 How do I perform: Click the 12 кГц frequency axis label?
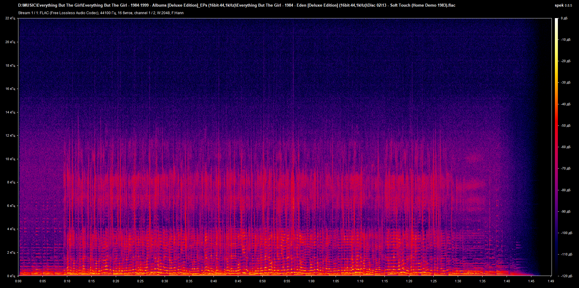[10, 135]
